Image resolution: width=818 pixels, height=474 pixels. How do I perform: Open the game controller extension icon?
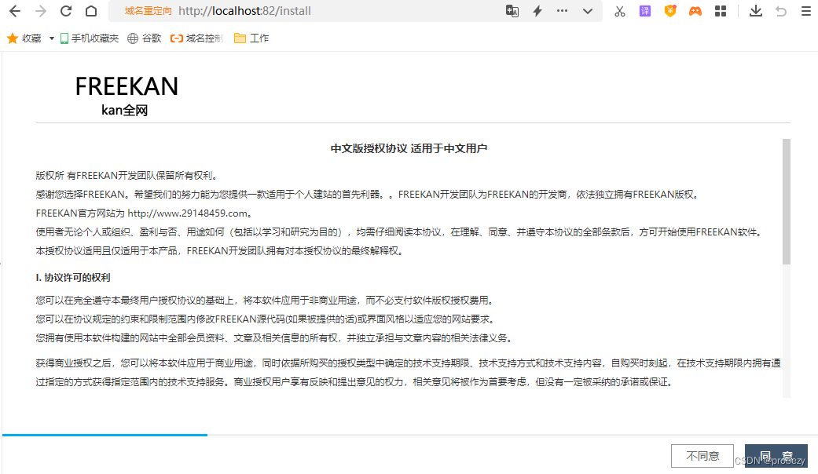pos(695,11)
